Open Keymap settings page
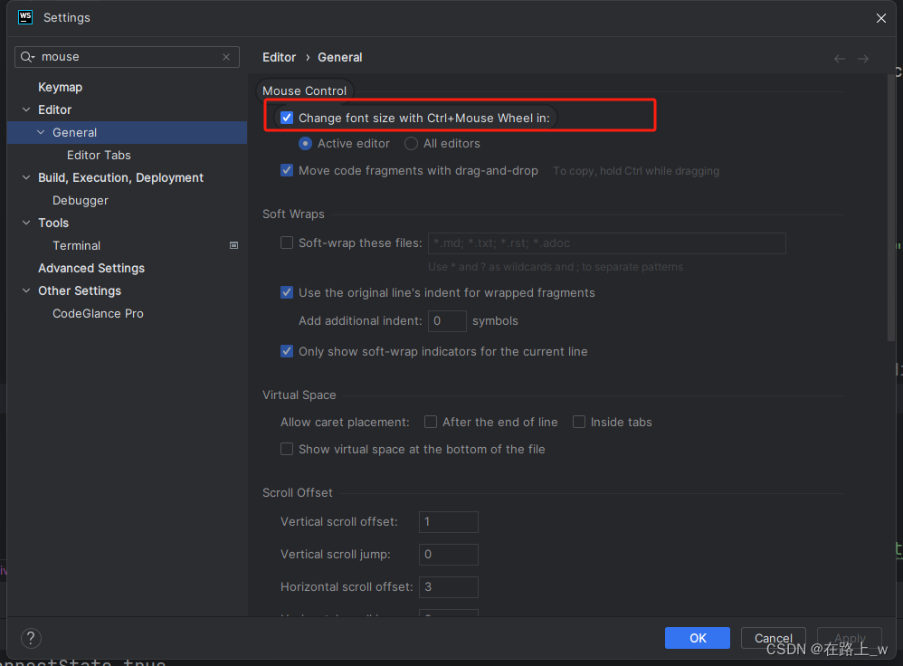903x666 pixels. pyautogui.click(x=60, y=87)
